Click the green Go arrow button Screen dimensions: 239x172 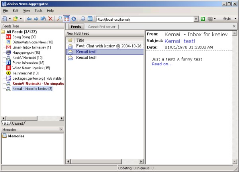coord(203,19)
